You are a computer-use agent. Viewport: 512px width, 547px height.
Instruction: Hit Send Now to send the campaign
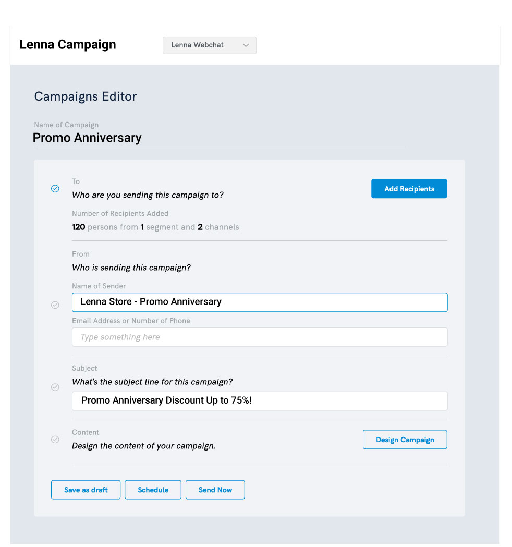[215, 490]
